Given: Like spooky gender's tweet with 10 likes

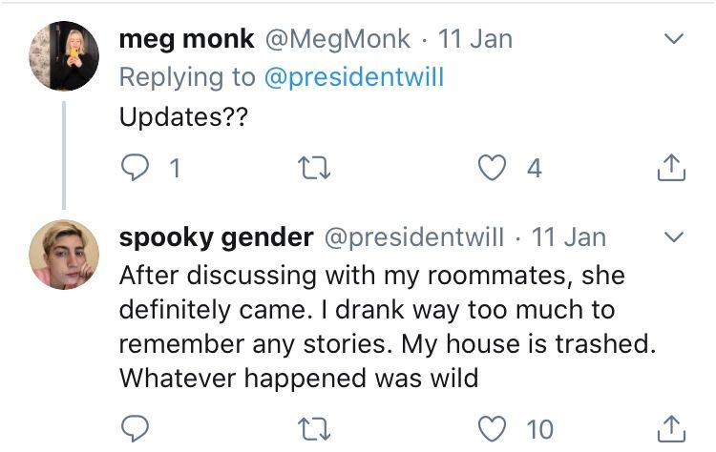Looking at the screenshot, I should [x=492, y=429].
